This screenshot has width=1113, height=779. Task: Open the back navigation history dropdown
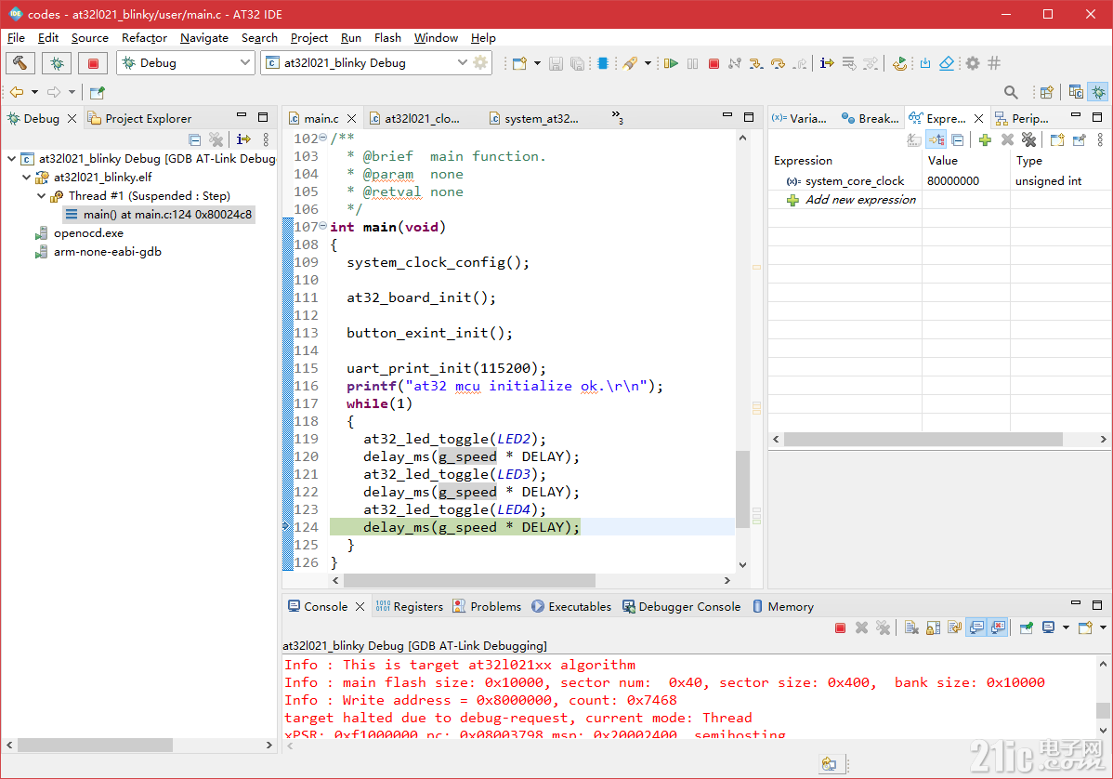tap(34, 92)
